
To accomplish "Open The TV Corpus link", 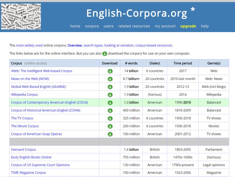I will coord(22,118).
